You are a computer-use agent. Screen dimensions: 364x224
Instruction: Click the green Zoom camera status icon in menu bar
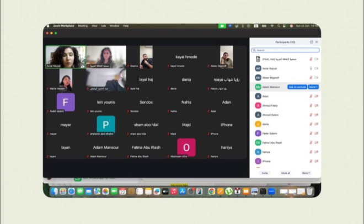[x=222, y=25]
